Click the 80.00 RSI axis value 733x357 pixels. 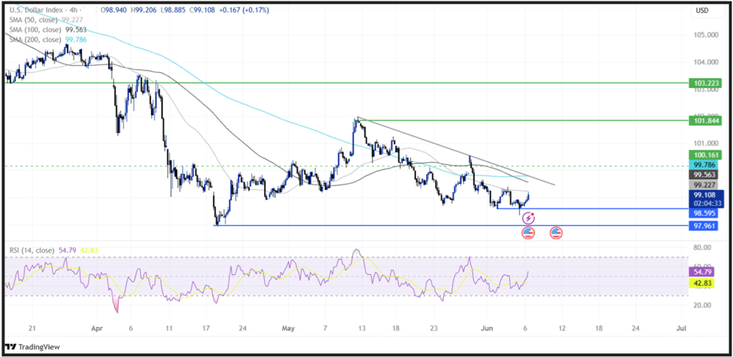[x=702, y=248]
